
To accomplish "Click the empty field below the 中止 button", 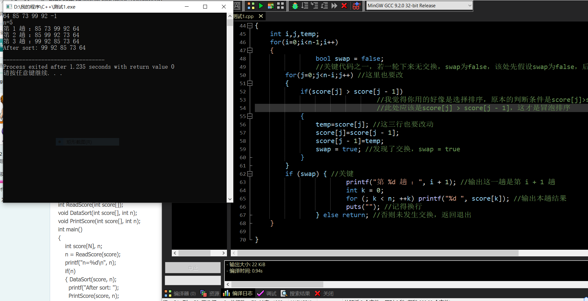I will tap(193, 280).
